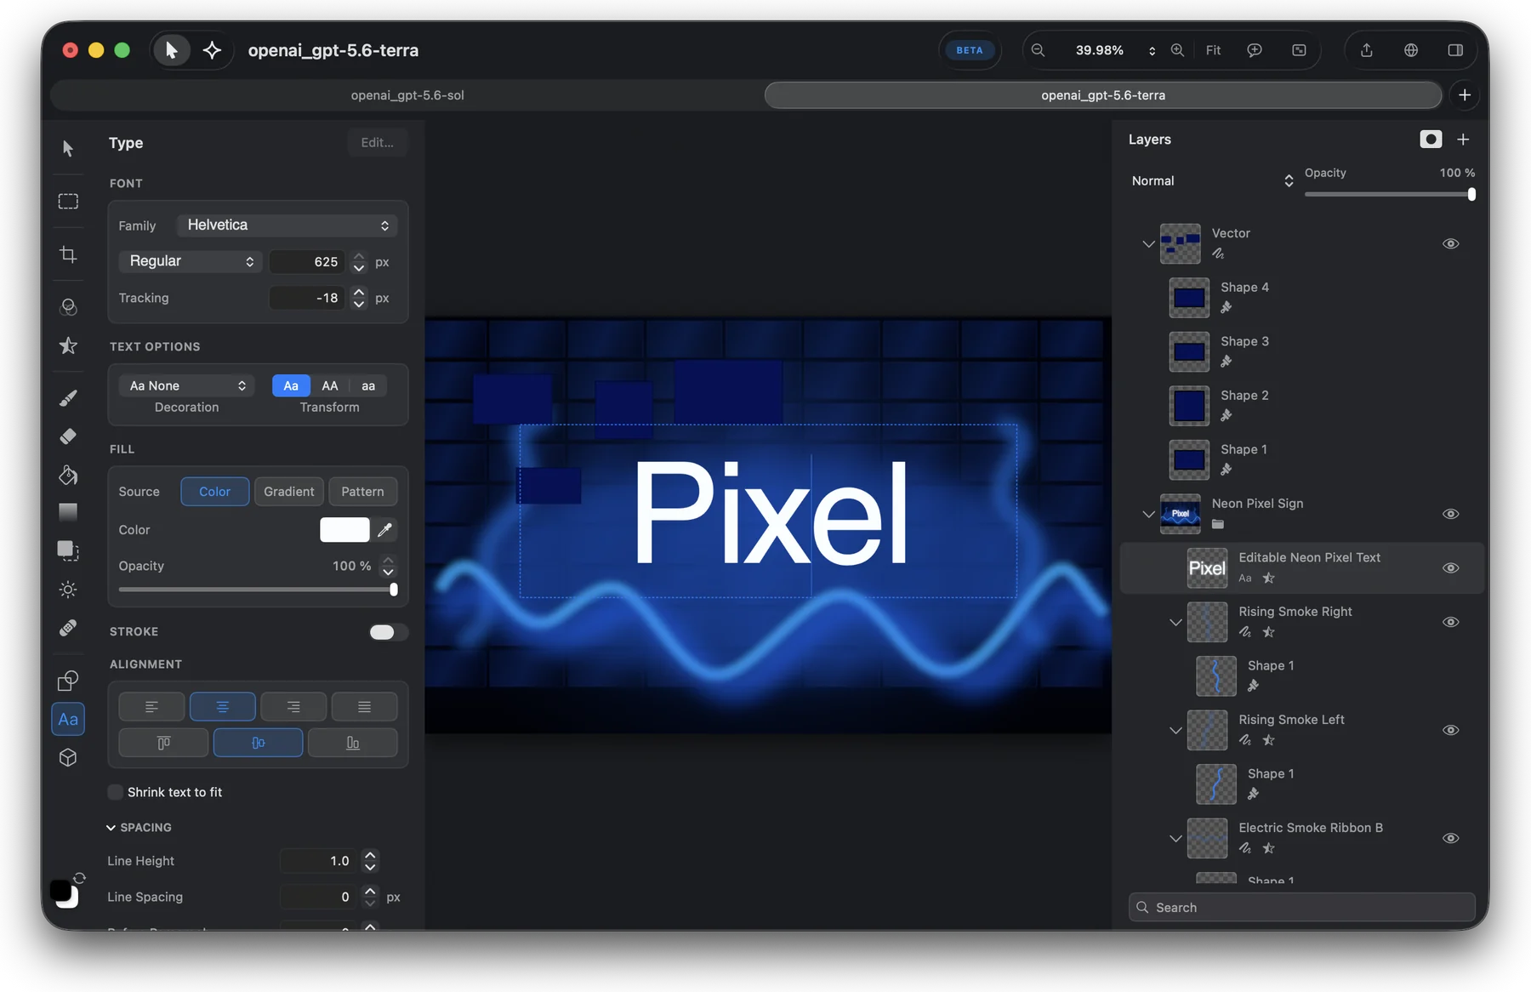The width and height of the screenshot is (1531, 992).
Task: Open the Regular font style dropdown
Action: click(191, 261)
